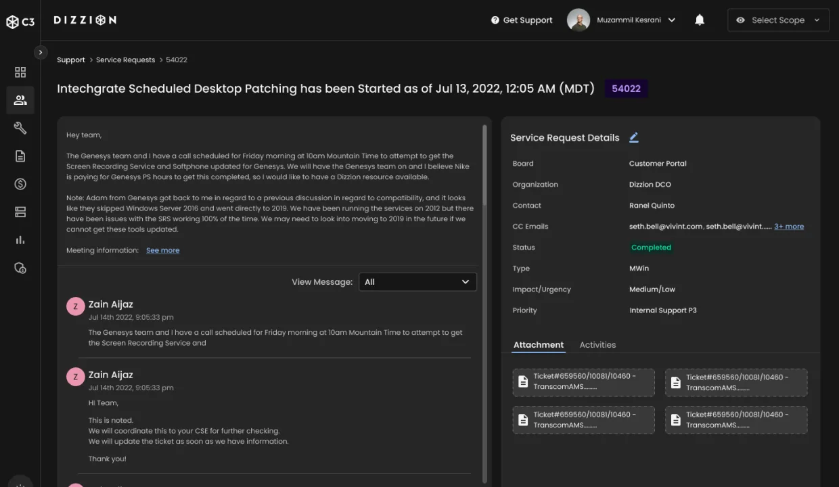Click Get Support in header

pyautogui.click(x=522, y=20)
